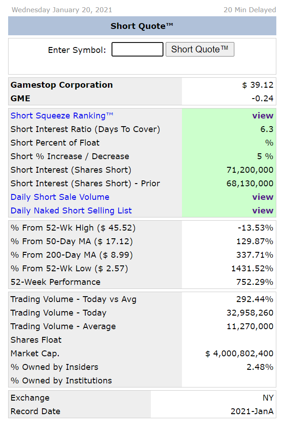The width and height of the screenshot is (284, 430).
Task: Click the Wednesday January 20, 2021 date
Action: pyautogui.click(x=61, y=9)
